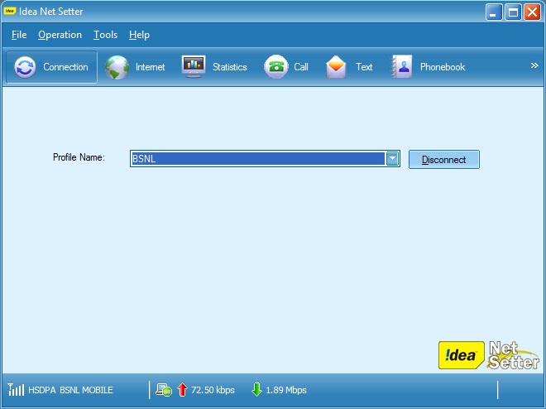Click the Text label in toolbar
Image resolution: width=546 pixels, height=409 pixels.
364,67
